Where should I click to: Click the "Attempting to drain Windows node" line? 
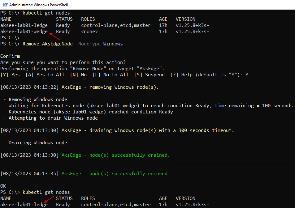(x=50, y=118)
